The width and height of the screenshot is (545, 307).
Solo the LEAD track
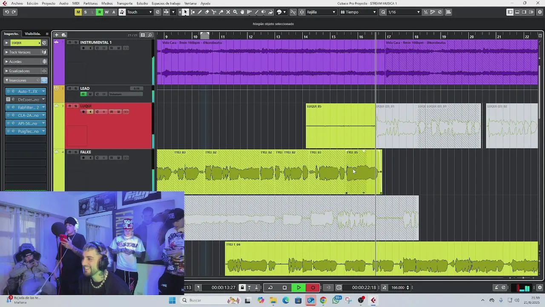coord(76,88)
